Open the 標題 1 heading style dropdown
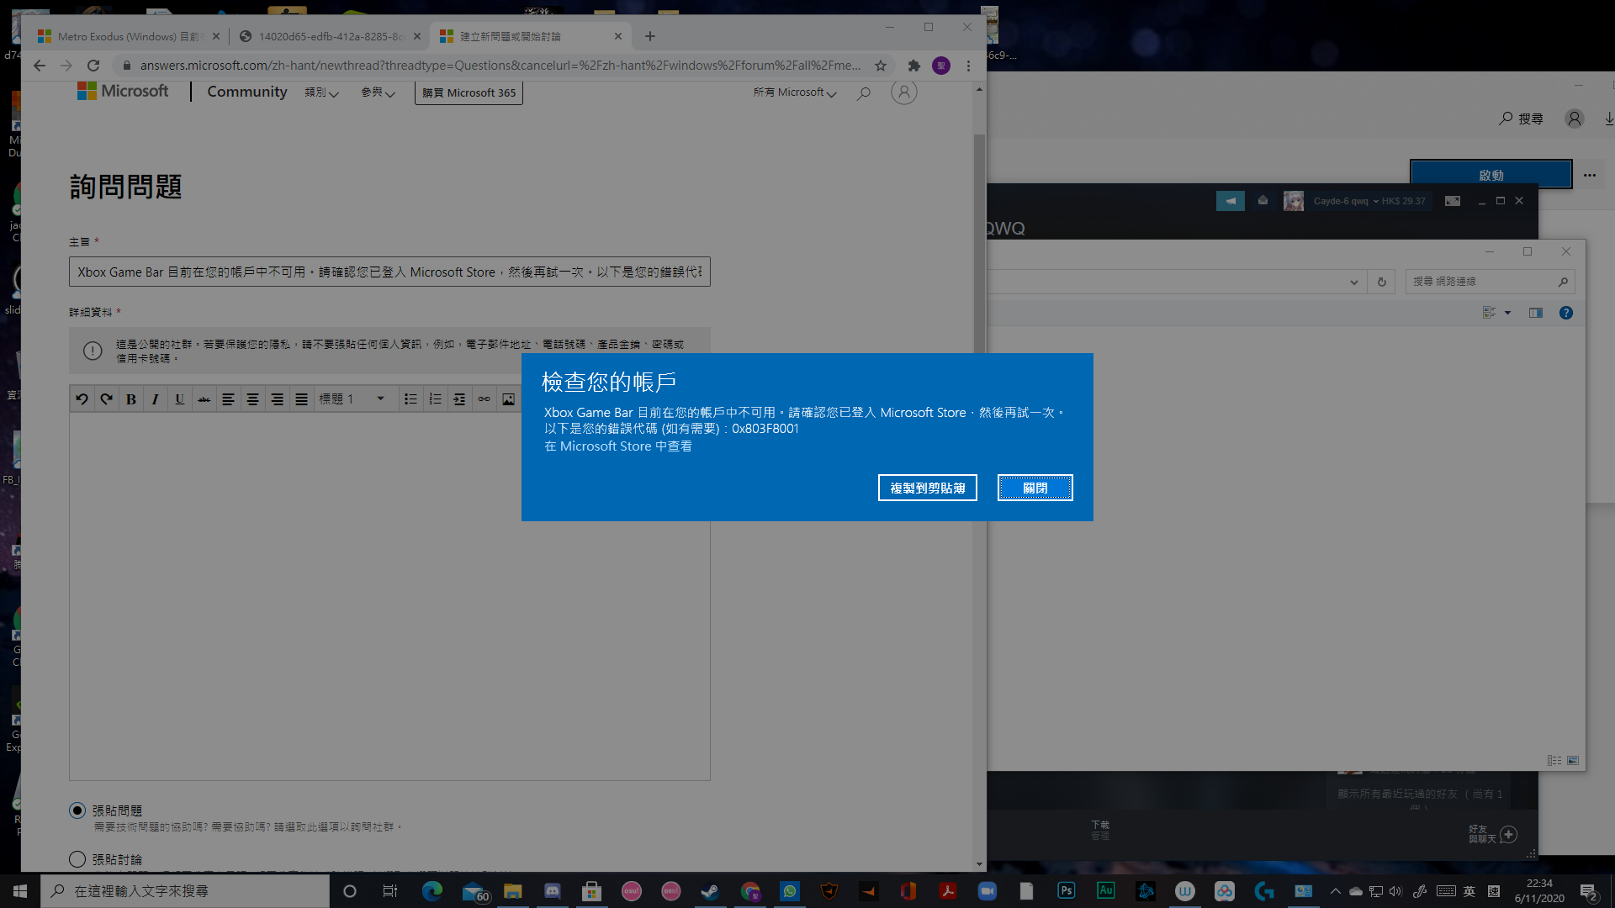The width and height of the screenshot is (1615, 908). (352, 399)
